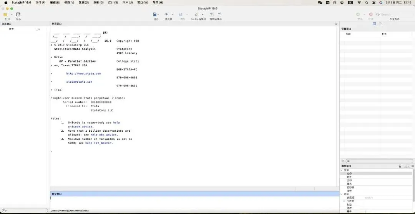Screen dimensions: 415x214
Task: Follow the http://www.stata.com link
Action: 83,74
